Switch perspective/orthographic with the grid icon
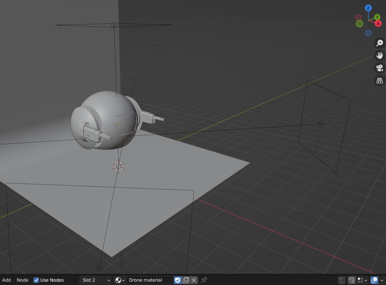This screenshot has height=285, width=386. [x=380, y=80]
